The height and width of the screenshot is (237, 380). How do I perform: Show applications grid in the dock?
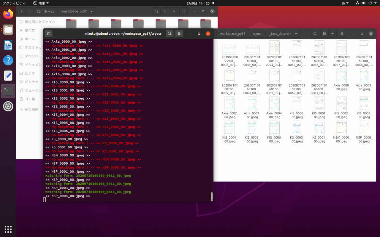(x=8, y=229)
